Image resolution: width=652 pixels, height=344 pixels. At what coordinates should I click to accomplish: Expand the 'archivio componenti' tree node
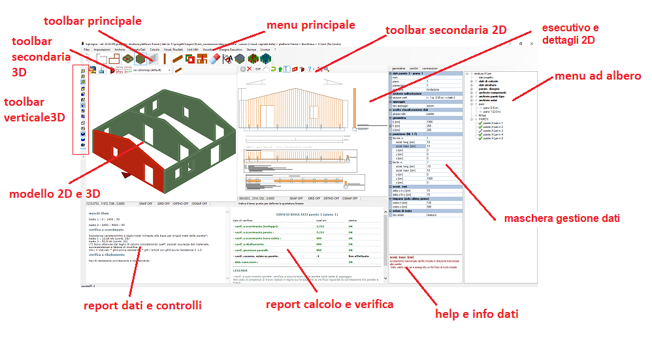coord(472,93)
